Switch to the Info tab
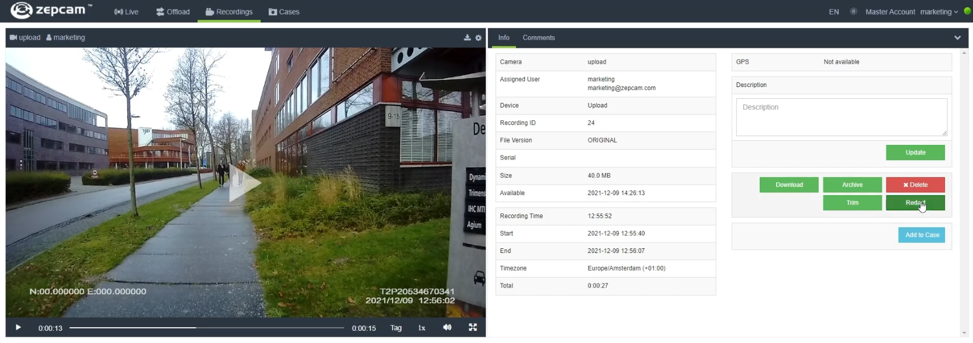The width and height of the screenshot is (973, 343). (504, 37)
